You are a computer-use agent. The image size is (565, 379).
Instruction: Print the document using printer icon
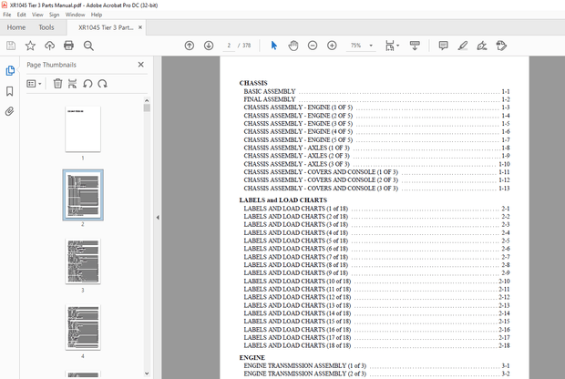[68, 46]
